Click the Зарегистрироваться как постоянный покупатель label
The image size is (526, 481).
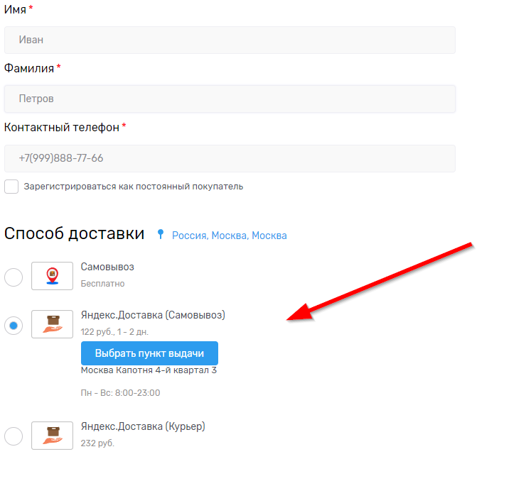(134, 187)
